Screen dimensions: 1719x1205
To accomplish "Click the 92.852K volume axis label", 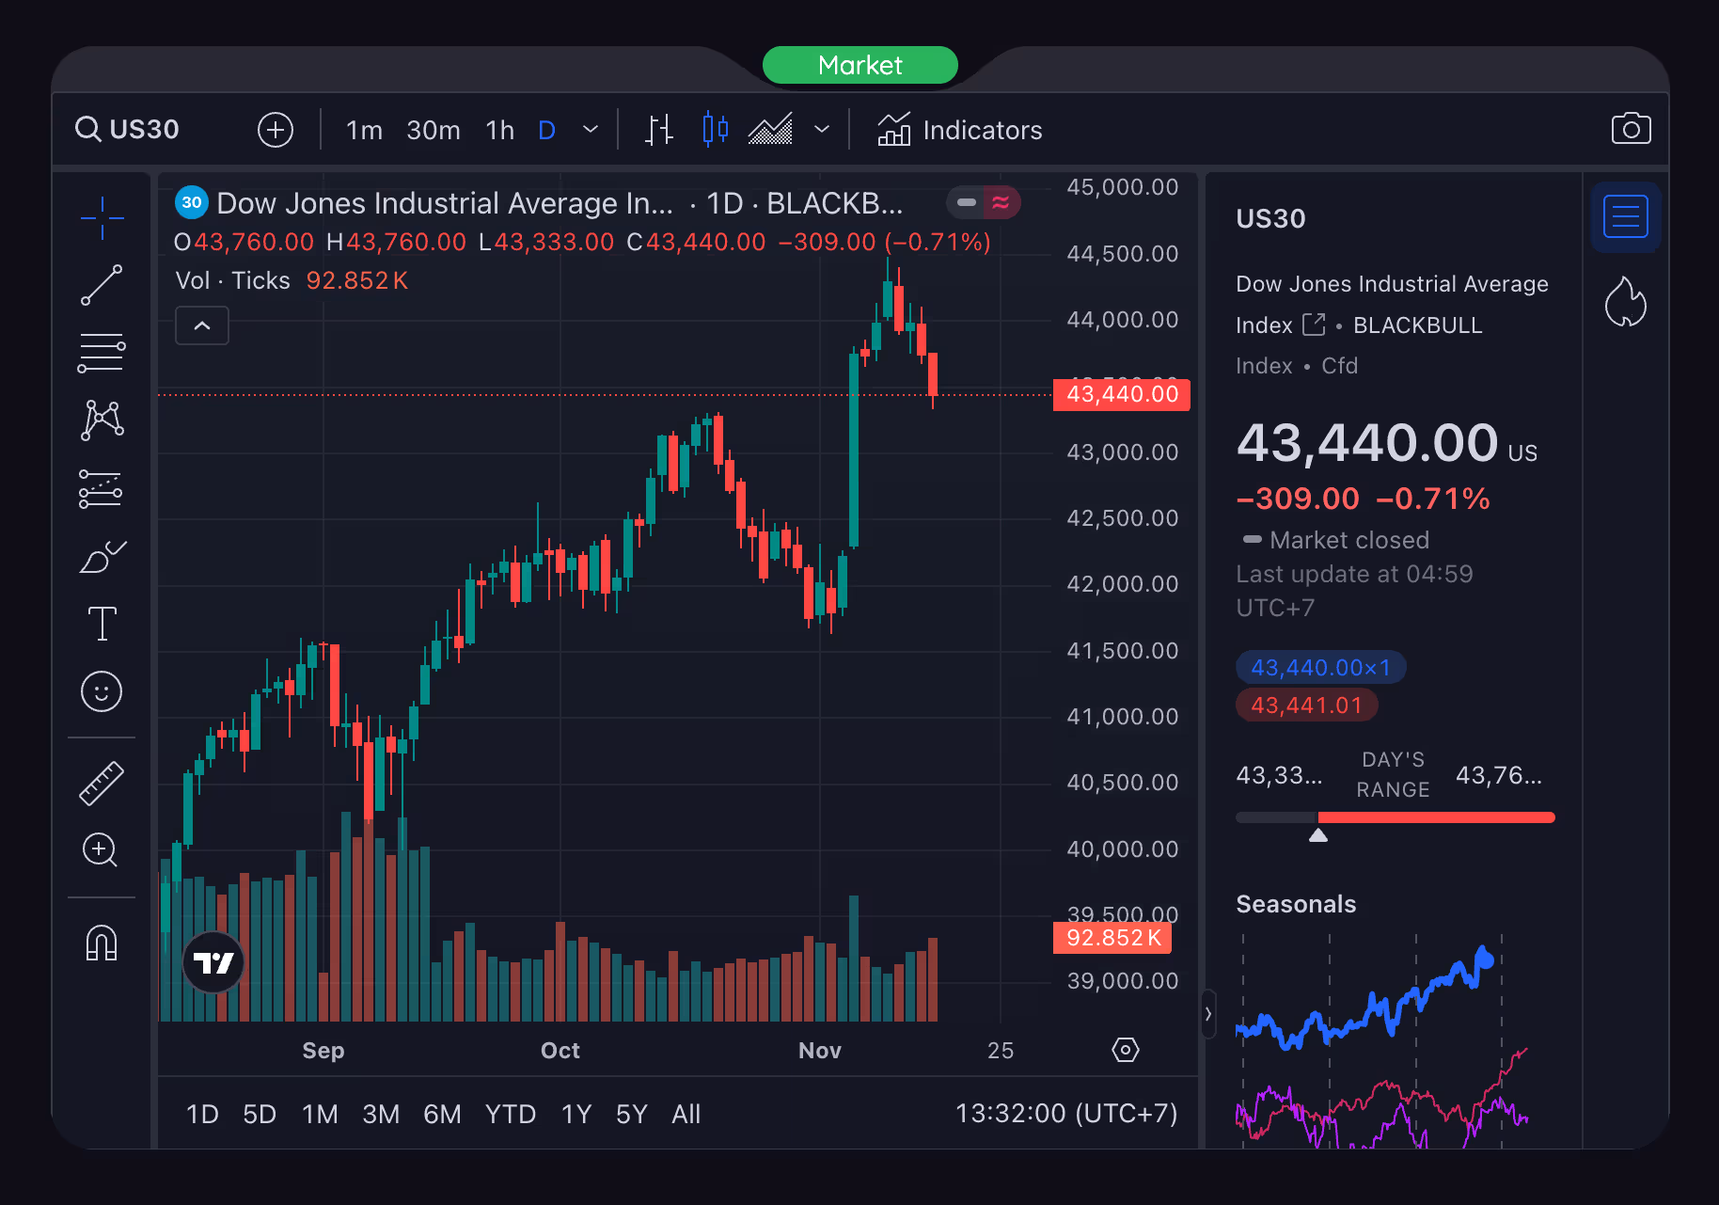I will click(1112, 938).
